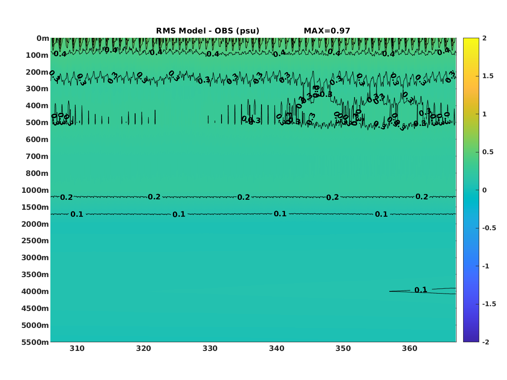
Task: Select the colorbar tick label "-1.5"
Action: [489, 304]
